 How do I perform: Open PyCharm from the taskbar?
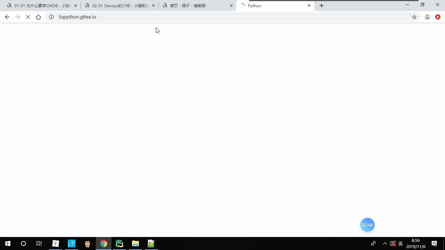coord(120,243)
